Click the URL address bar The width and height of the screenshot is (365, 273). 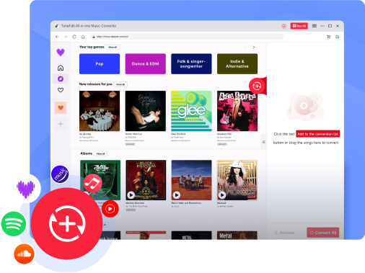[x=187, y=37]
